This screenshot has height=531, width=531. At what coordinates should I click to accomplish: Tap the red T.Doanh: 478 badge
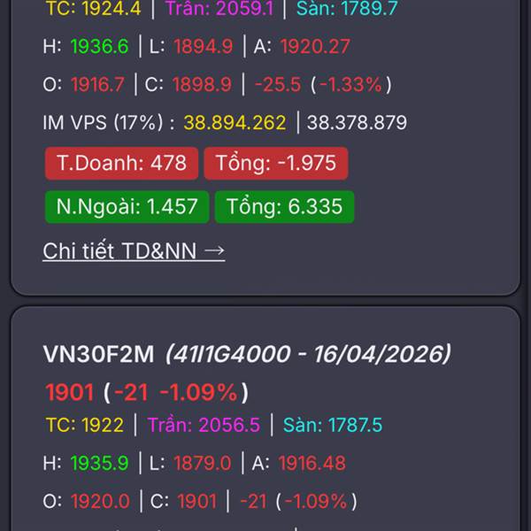[x=121, y=163]
